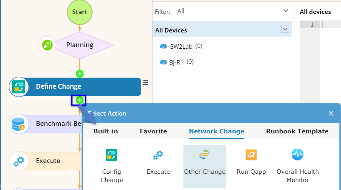Open the Overall Health Monitor action
The width and height of the screenshot is (341, 190).
[297, 155]
